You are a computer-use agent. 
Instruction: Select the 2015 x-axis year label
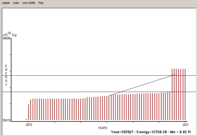(x=29, y=125)
